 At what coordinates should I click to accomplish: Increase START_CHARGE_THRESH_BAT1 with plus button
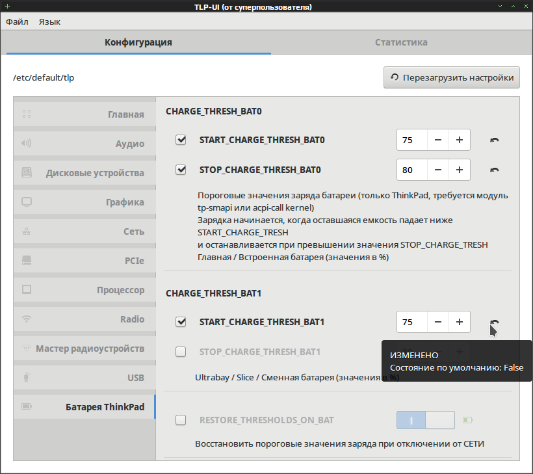(460, 322)
